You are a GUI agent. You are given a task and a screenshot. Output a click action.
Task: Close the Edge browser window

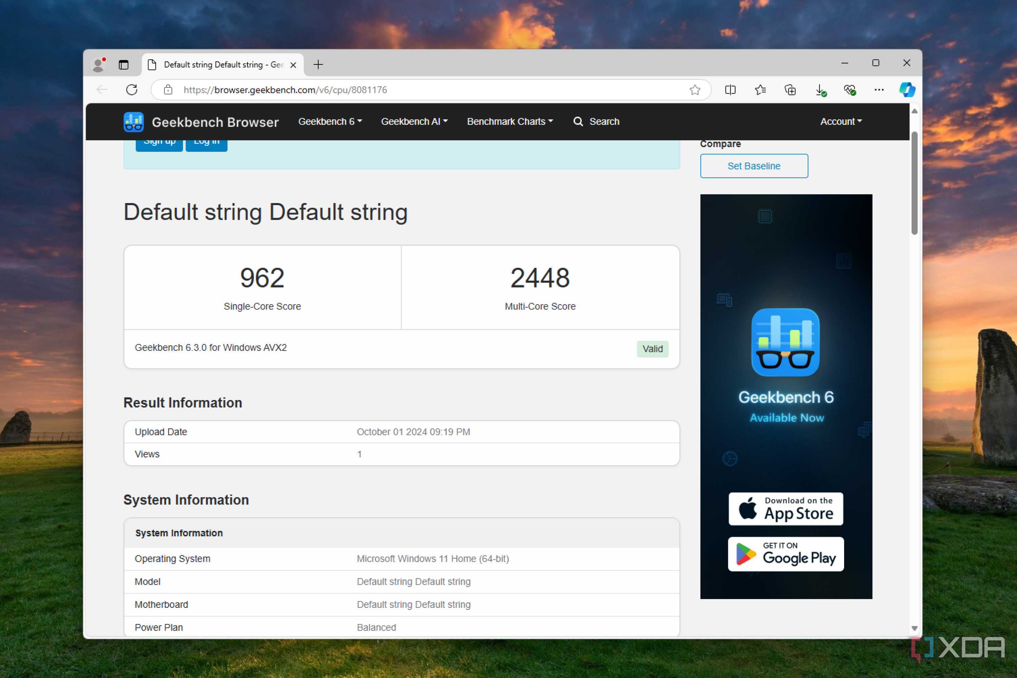pos(907,63)
